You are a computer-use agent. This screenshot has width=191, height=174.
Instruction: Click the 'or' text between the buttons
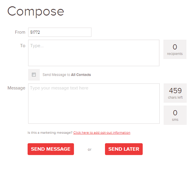pyautogui.click(x=90, y=150)
